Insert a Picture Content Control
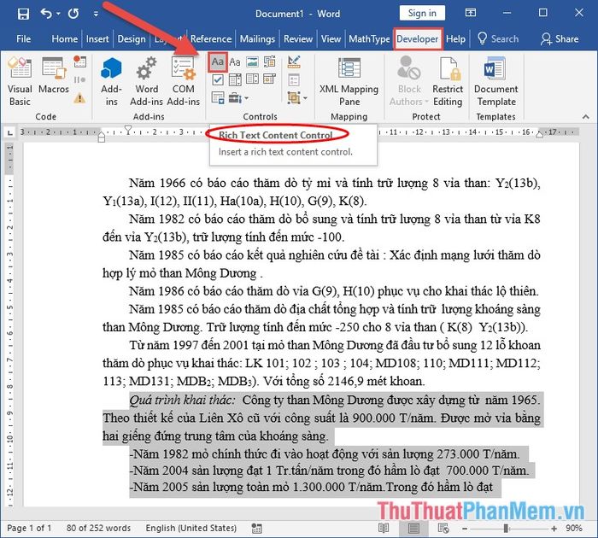This screenshot has width=598, height=538. (253, 61)
